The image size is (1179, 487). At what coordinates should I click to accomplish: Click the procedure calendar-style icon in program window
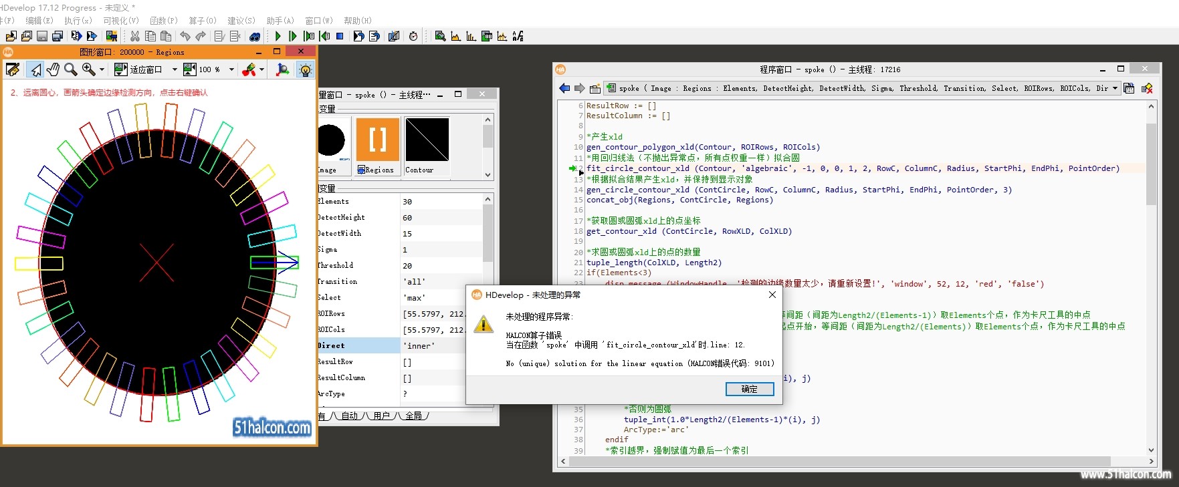point(1129,88)
